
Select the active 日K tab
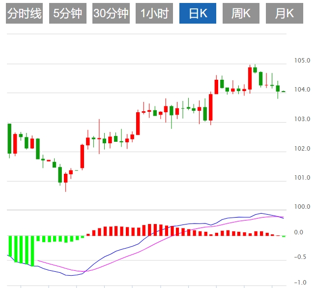(x=198, y=13)
